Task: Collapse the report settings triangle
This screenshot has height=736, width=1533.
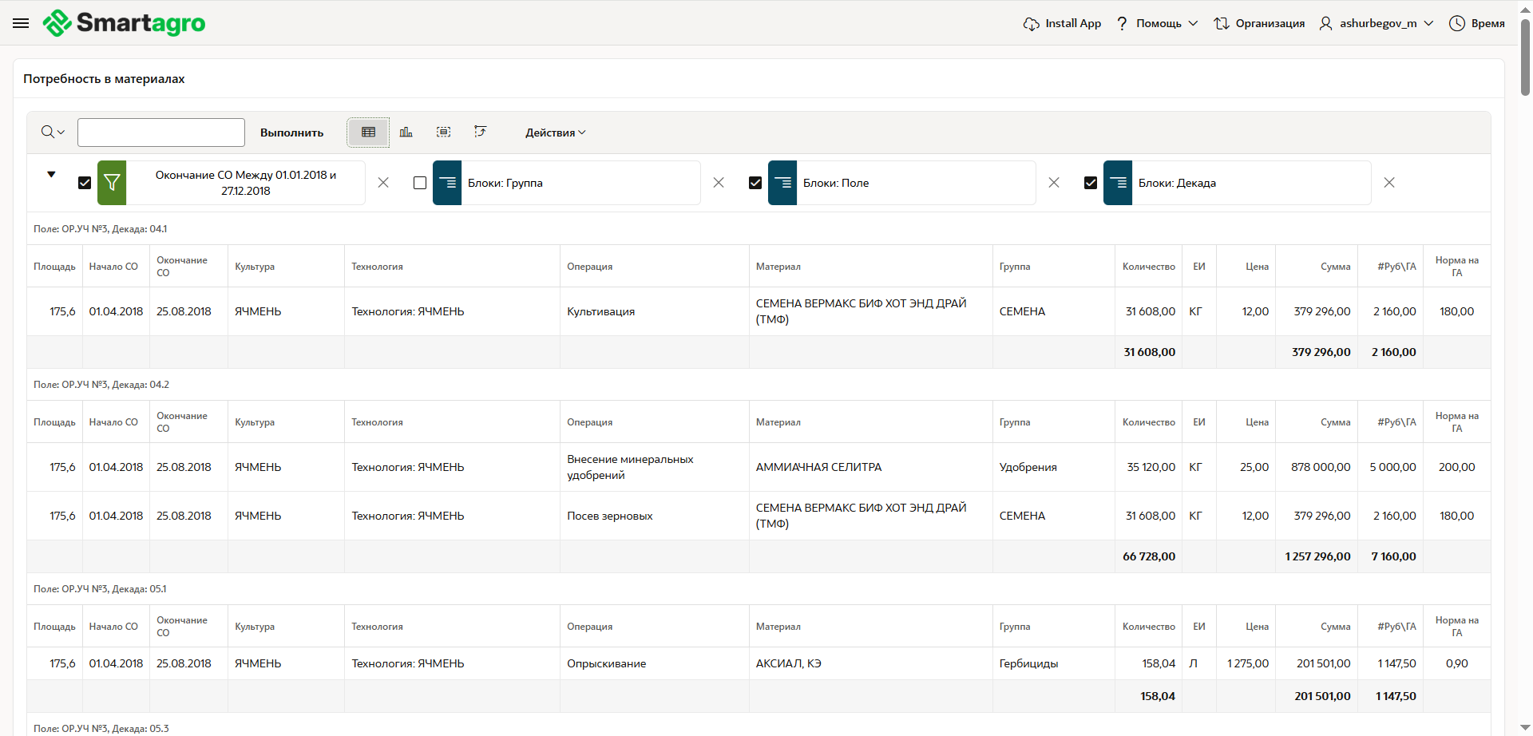Action: click(x=51, y=174)
